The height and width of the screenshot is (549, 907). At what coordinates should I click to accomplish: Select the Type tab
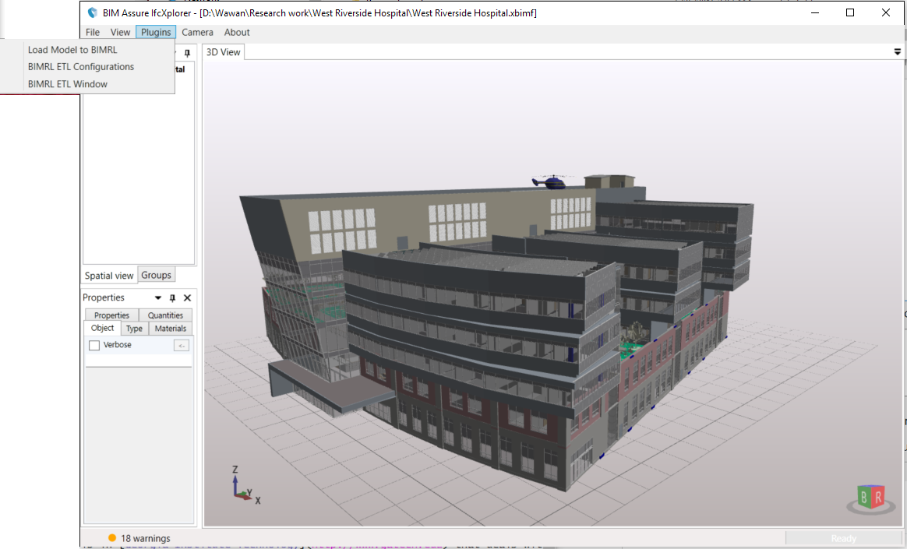(134, 329)
